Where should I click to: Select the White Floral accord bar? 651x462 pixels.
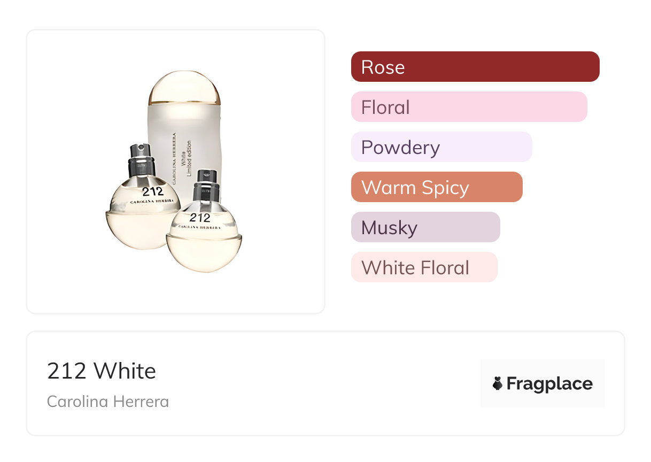(x=424, y=267)
